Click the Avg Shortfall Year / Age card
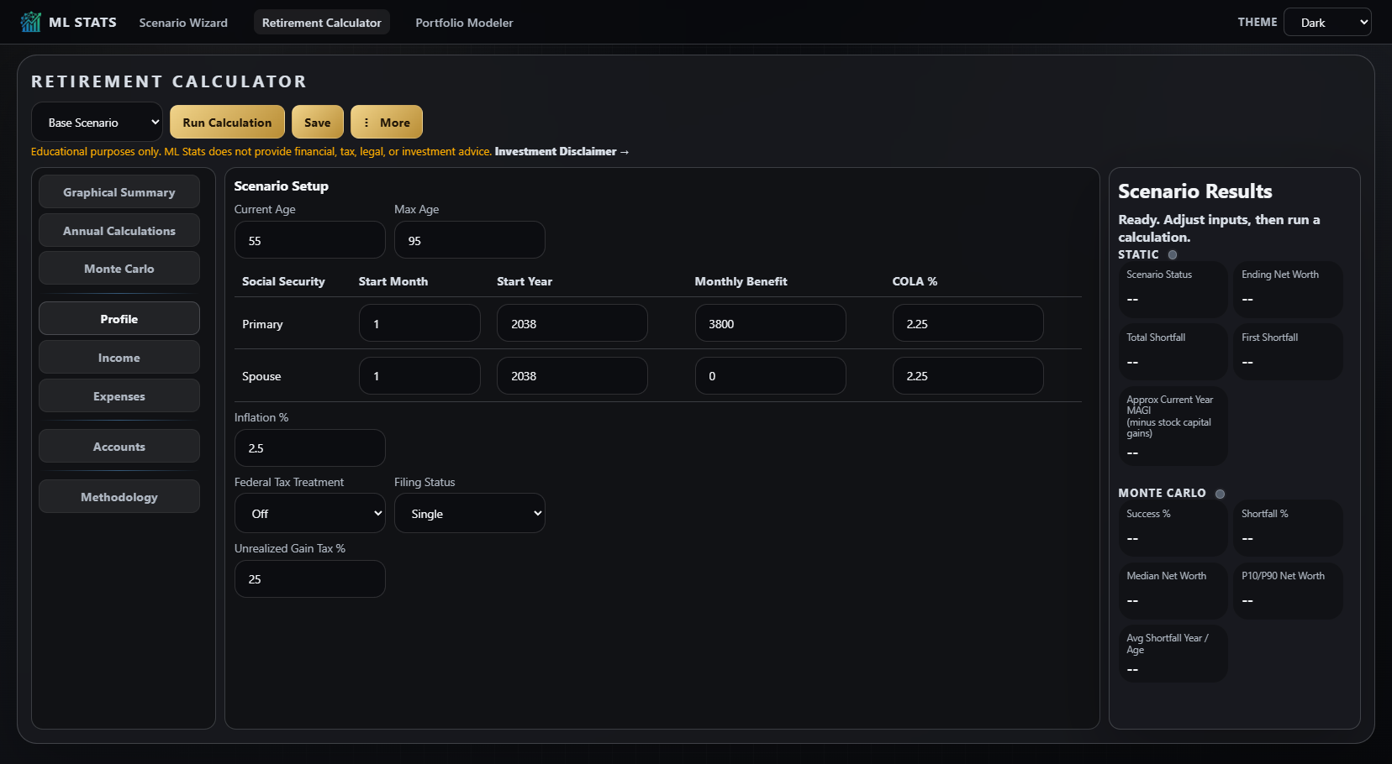The width and height of the screenshot is (1392, 764). [x=1173, y=653]
